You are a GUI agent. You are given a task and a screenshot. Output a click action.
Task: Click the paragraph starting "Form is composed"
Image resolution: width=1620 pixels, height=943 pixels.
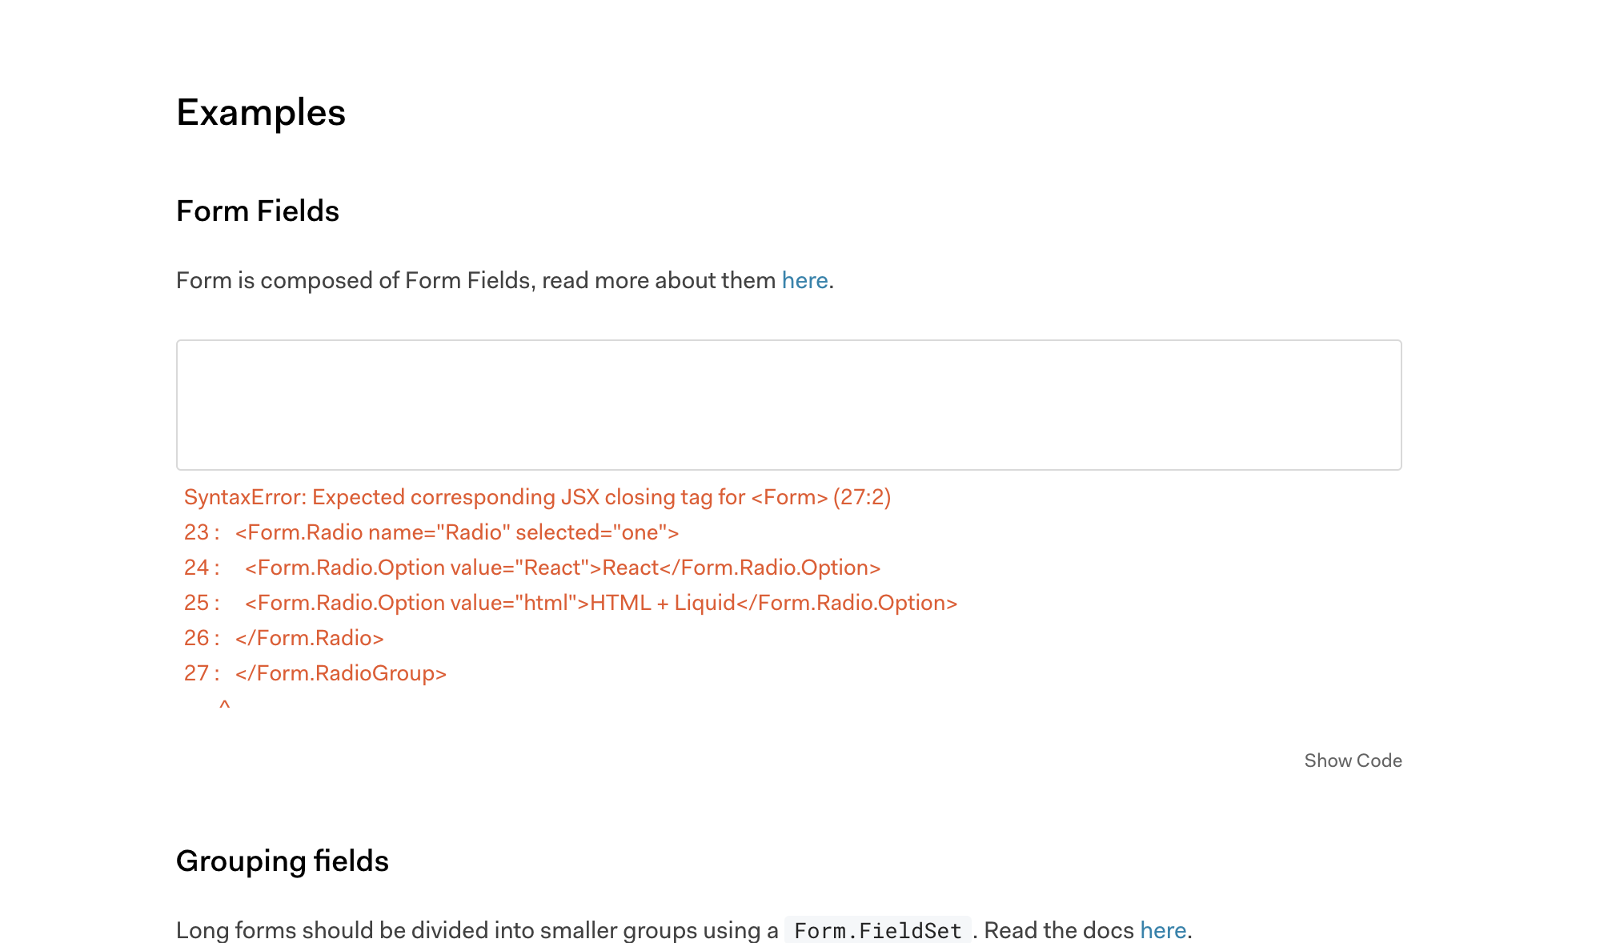tap(480, 280)
